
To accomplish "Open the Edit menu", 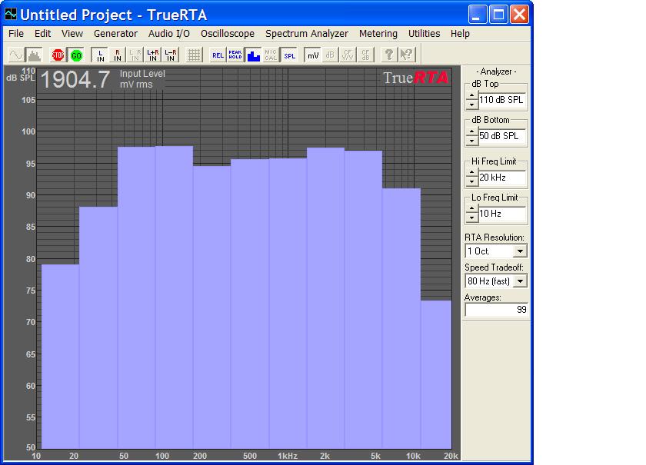I will pos(42,34).
